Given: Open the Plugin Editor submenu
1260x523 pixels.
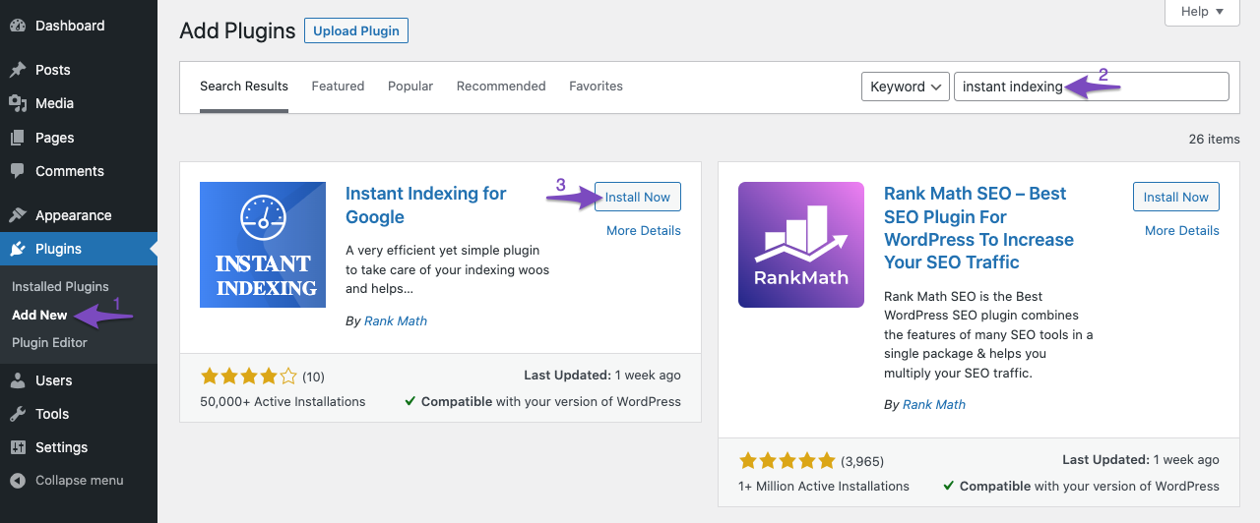Looking at the screenshot, I should (x=49, y=343).
